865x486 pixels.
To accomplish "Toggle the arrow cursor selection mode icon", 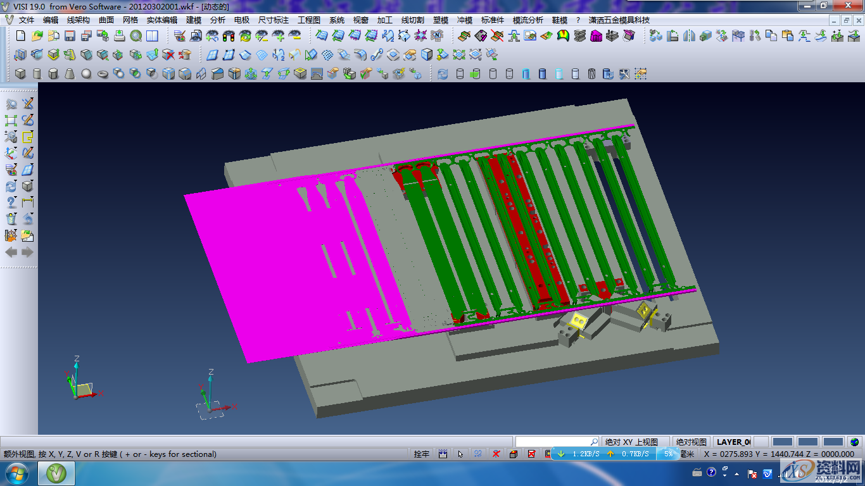I will coord(460,454).
